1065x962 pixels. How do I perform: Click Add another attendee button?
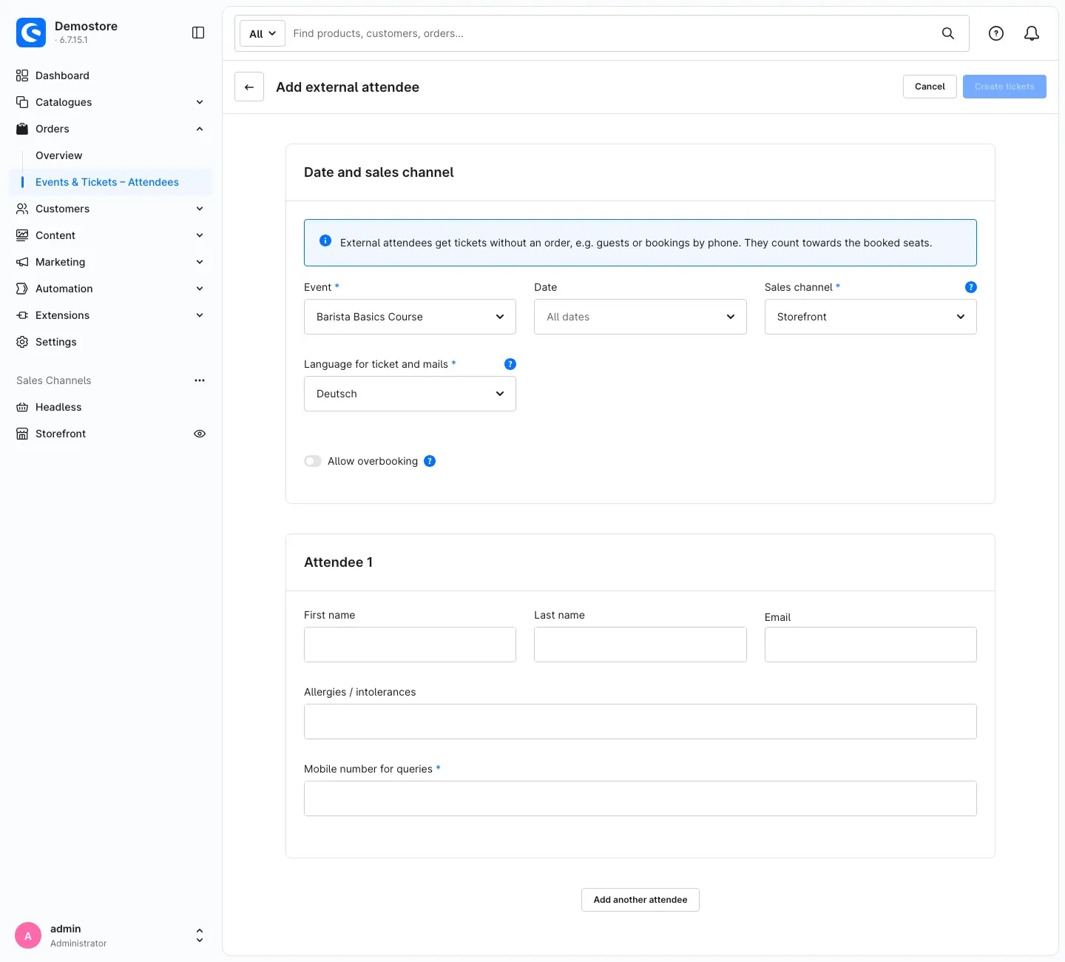click(x=640, y=900)
